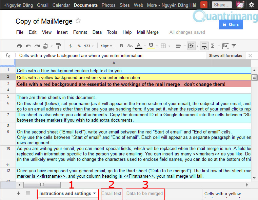258x200 pixels.
Task: Open the Format menu
Action: pyautogui.click(x=80, y=32)
